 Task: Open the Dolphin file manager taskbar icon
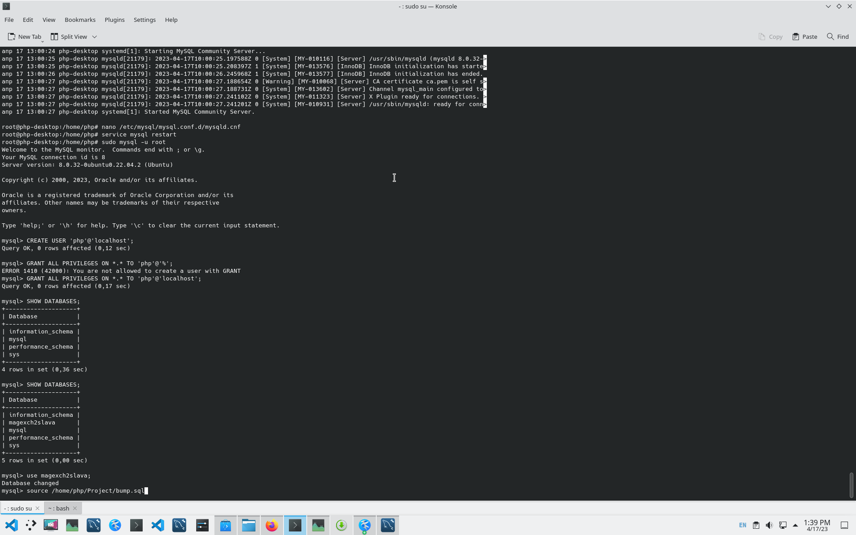[x=248, y=525]
